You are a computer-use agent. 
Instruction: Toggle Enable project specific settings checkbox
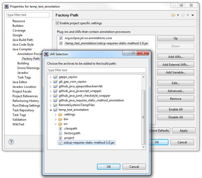pyautogui.click(x=57, y=23)
